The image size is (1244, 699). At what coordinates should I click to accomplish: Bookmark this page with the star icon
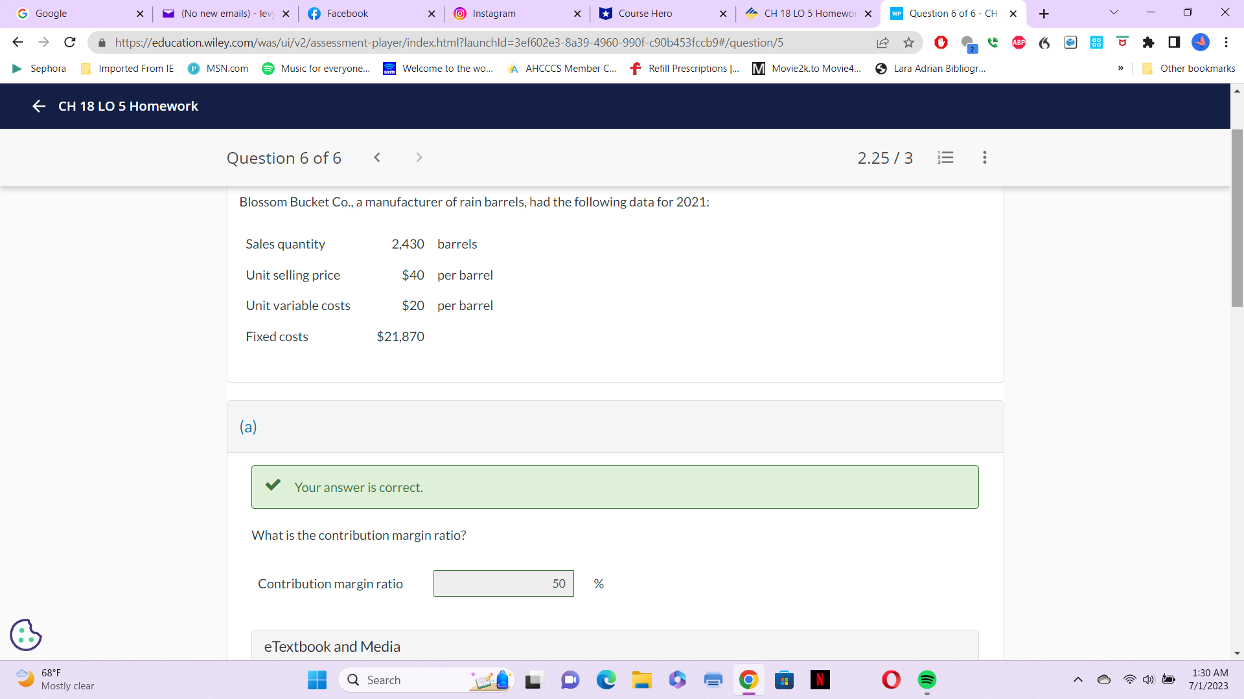[x=908, y=43]
